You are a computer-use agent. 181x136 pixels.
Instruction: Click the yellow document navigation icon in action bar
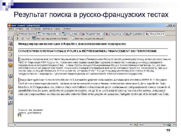[17, 38]
